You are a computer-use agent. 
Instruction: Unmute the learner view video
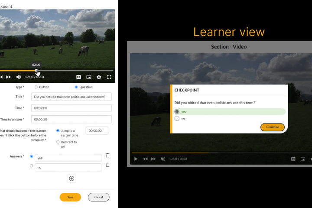click(x=163, y=159)
